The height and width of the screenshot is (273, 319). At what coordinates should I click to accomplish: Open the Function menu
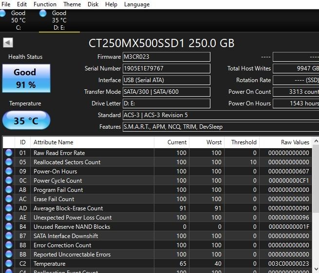coord(45,4)
